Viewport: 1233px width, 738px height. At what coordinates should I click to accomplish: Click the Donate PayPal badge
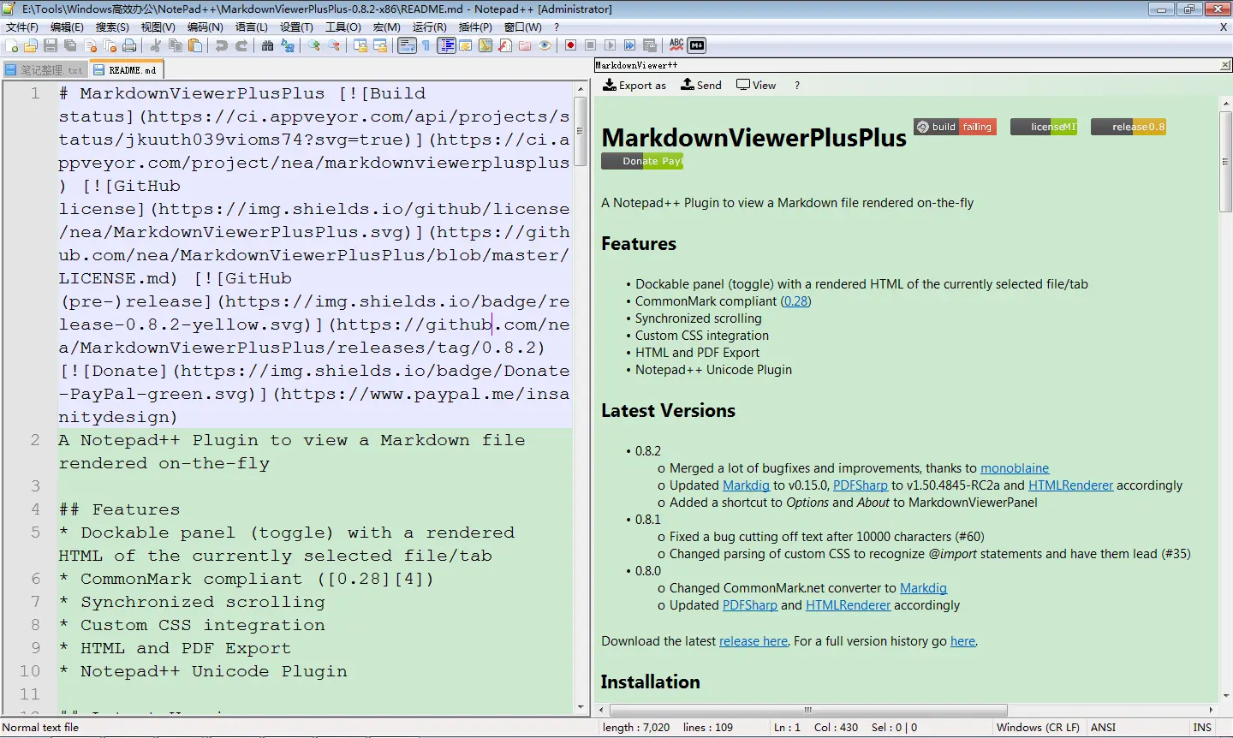[x=642, y=161]
